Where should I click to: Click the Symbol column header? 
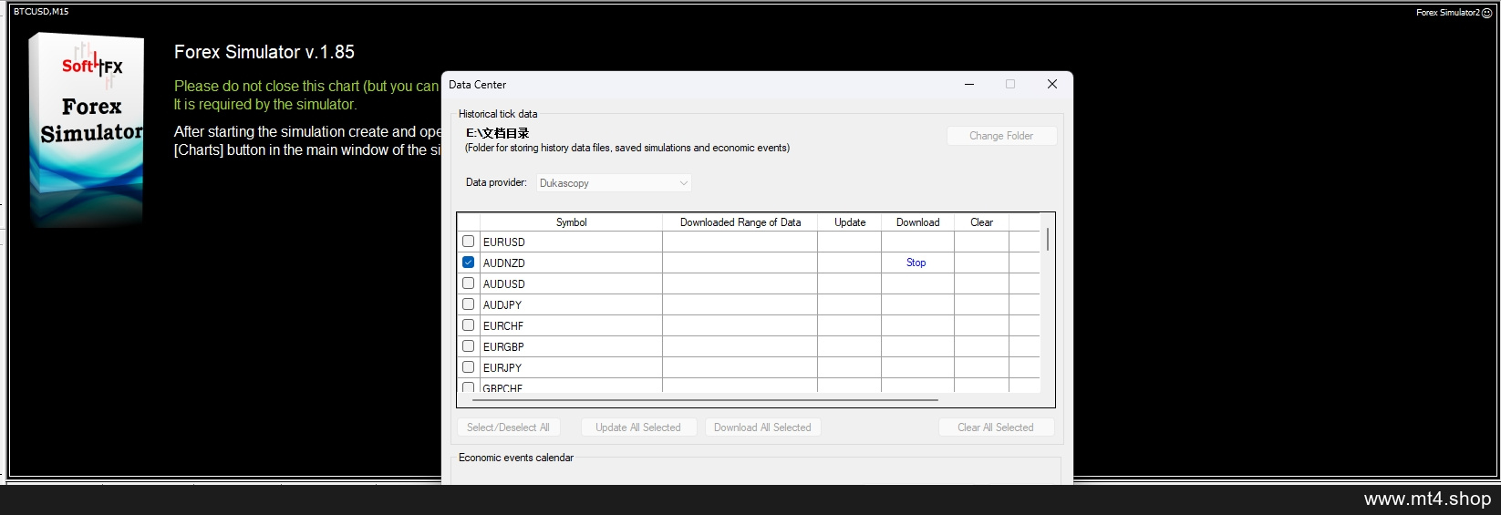coord(571,222)
